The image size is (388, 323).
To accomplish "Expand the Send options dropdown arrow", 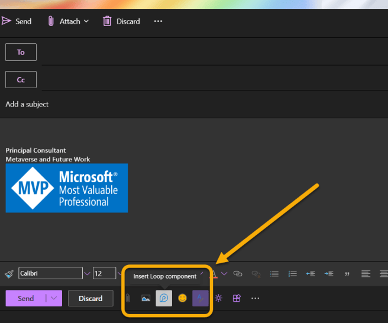I will 54,298.
